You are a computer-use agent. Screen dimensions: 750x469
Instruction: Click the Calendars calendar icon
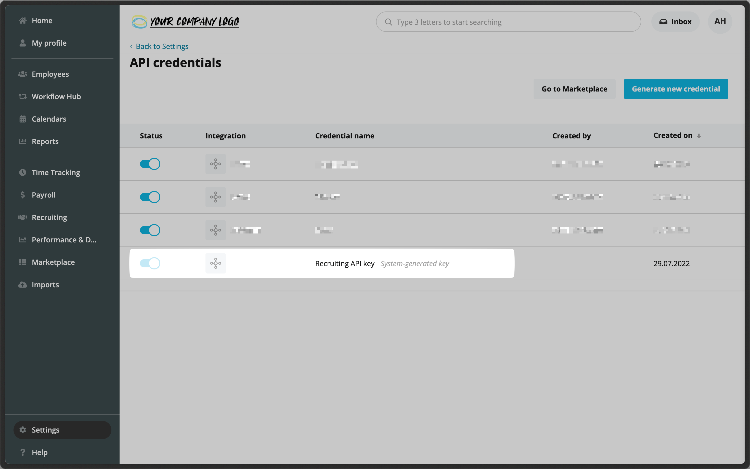click(x=23, y=119)
